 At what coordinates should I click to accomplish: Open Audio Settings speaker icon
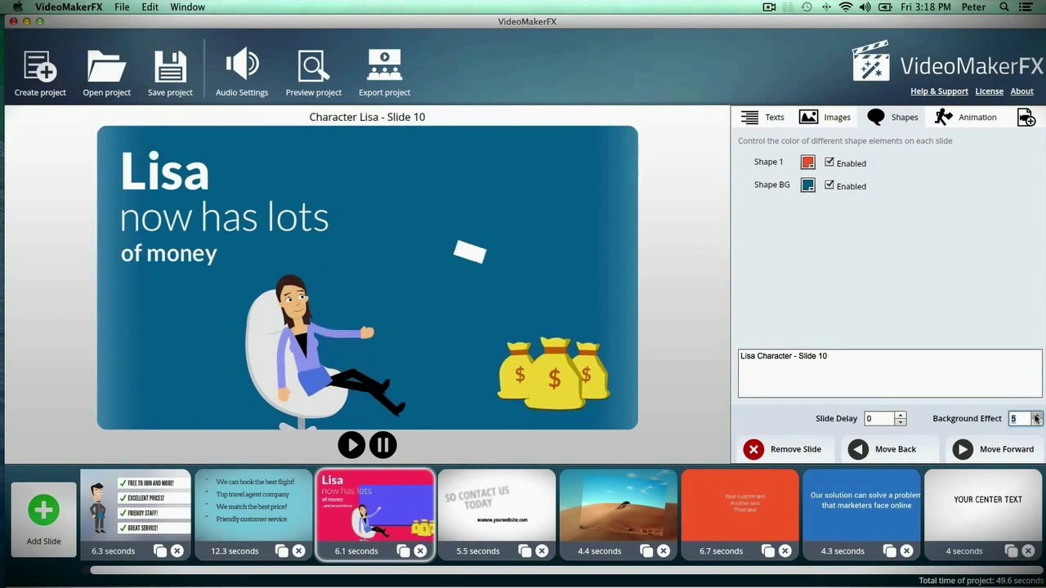pos(242,65)
